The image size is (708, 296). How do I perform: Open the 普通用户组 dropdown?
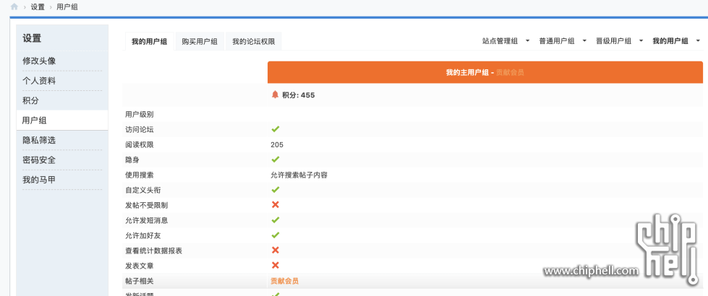coord(563,41)
